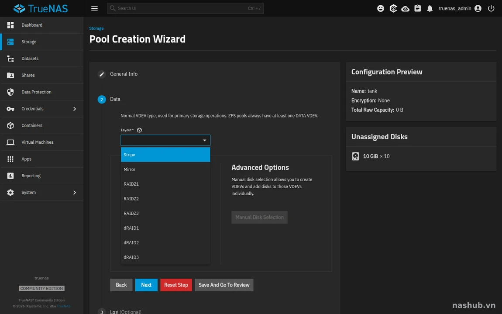The width and height of the screenshot is (502, 314).
Task: Click the Credentials key icon
Action: click(x=10, y=109)
